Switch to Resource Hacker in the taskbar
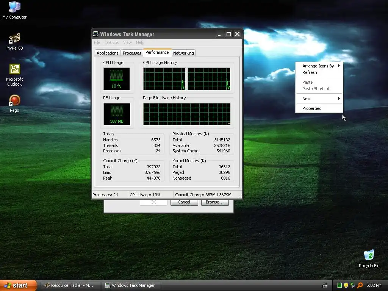The height and width of the screenshot is (291, 388). pos(70,285)
